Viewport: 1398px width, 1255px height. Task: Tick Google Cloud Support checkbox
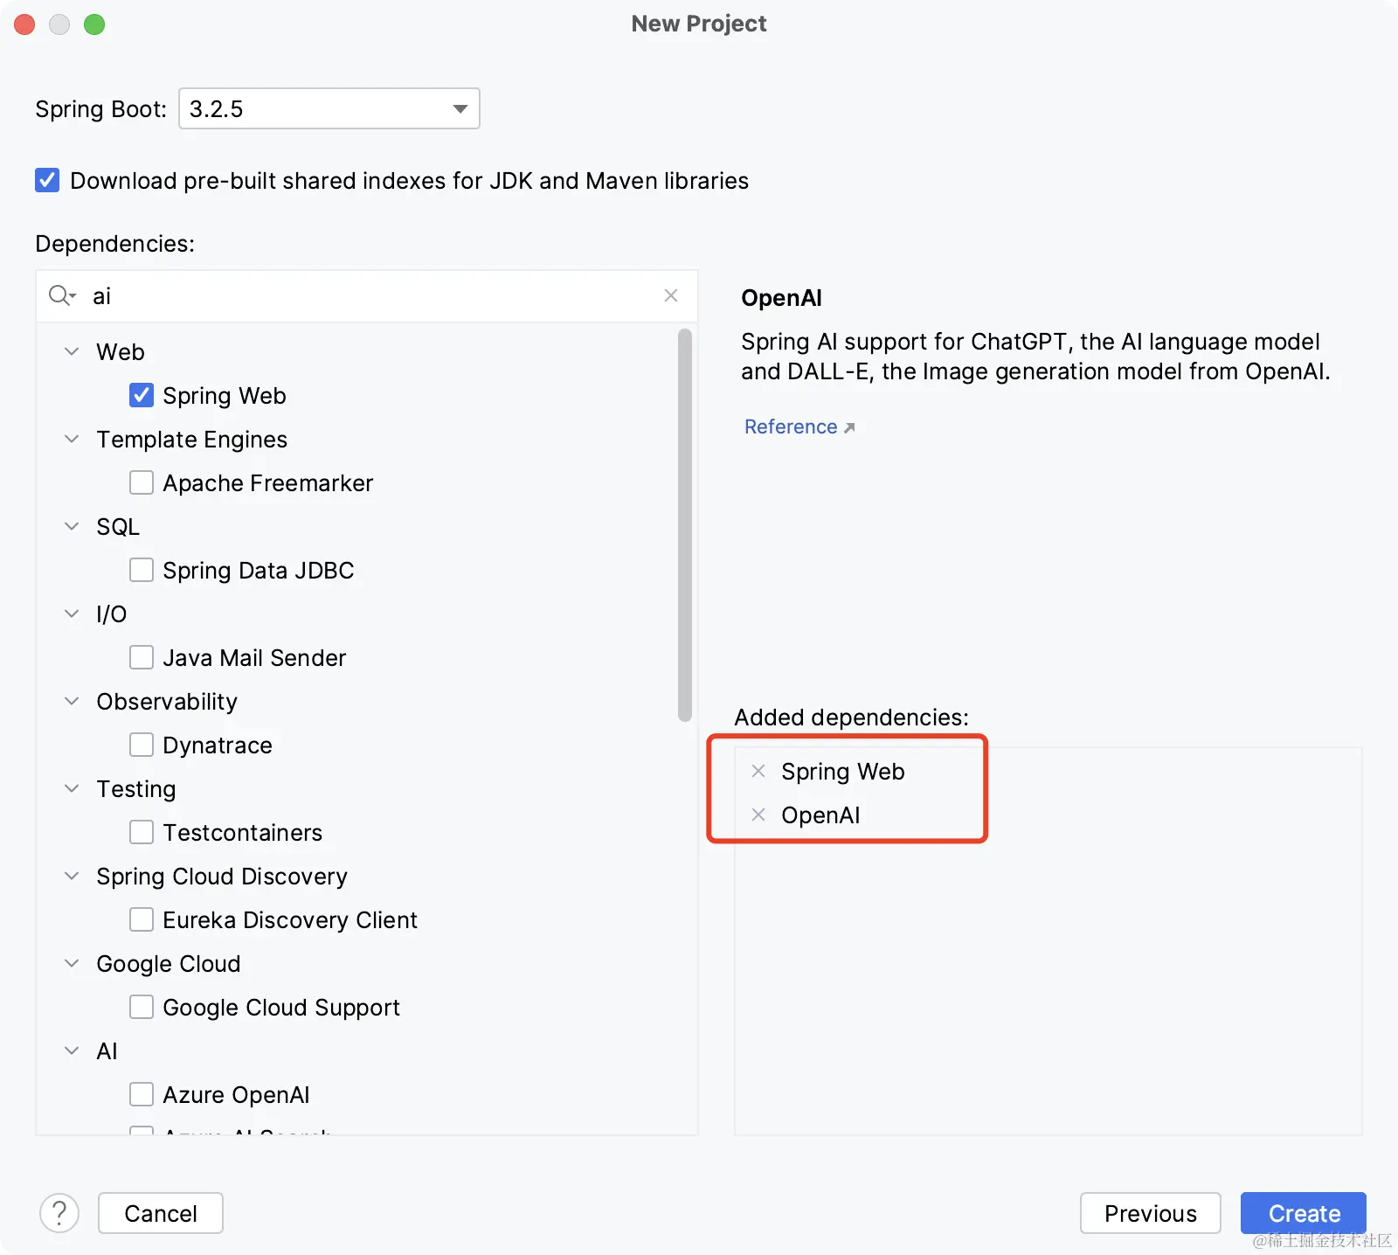tap(142, 1007)
